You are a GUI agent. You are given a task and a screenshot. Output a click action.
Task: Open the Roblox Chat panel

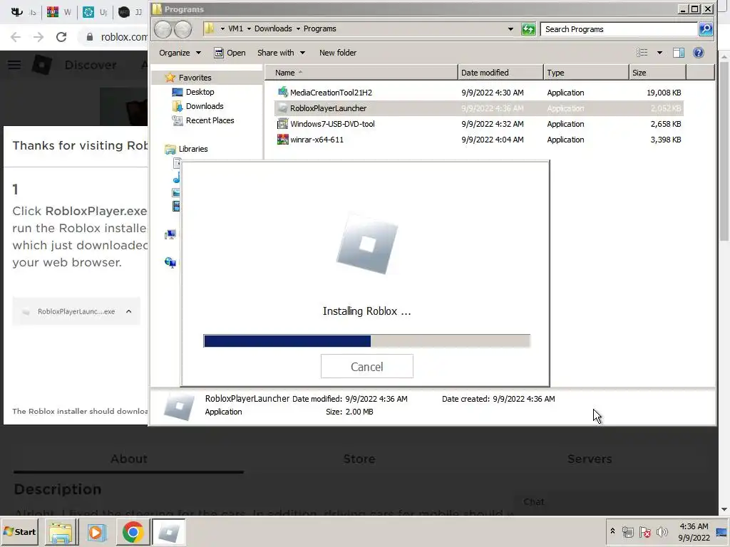point(533,502)
